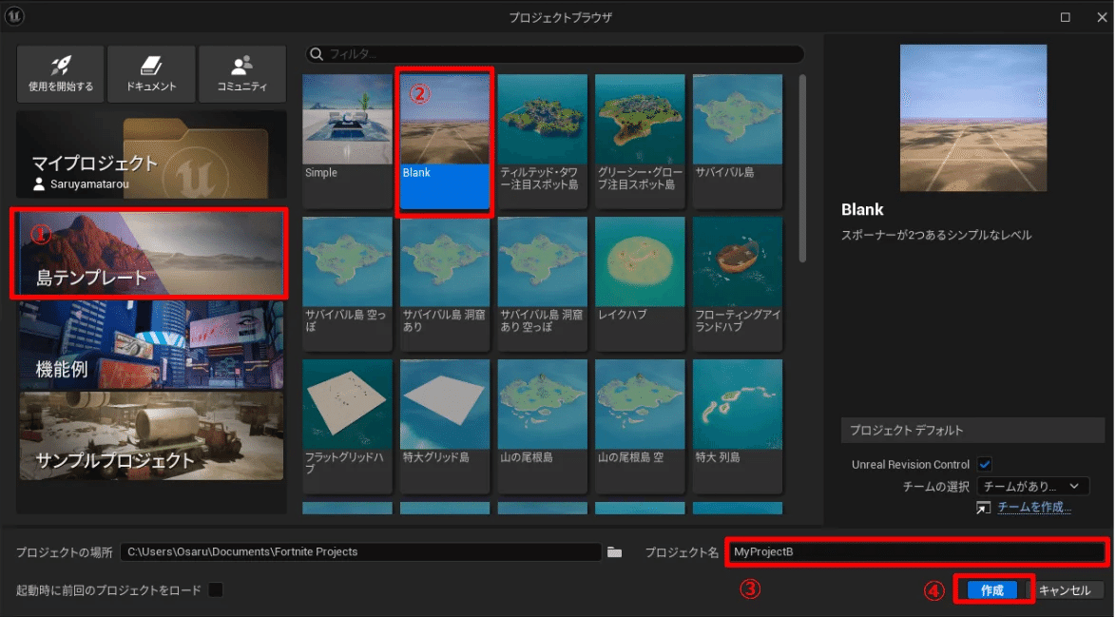Viewport: 1116px width, 617px height.
Task: Choose the グリーシー・グローブ注目スポット島 template
Action: click(640, 141)
